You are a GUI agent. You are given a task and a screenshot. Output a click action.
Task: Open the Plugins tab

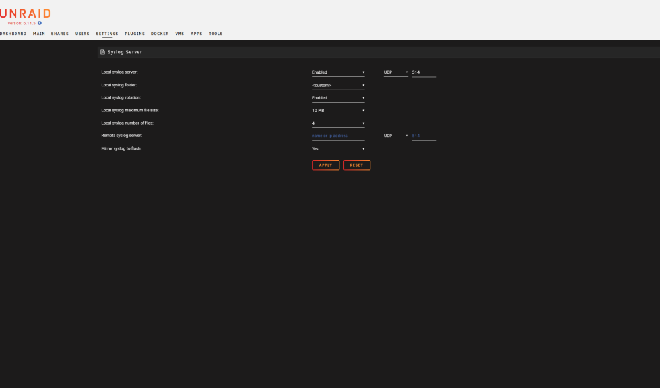(x=135, y=34)
